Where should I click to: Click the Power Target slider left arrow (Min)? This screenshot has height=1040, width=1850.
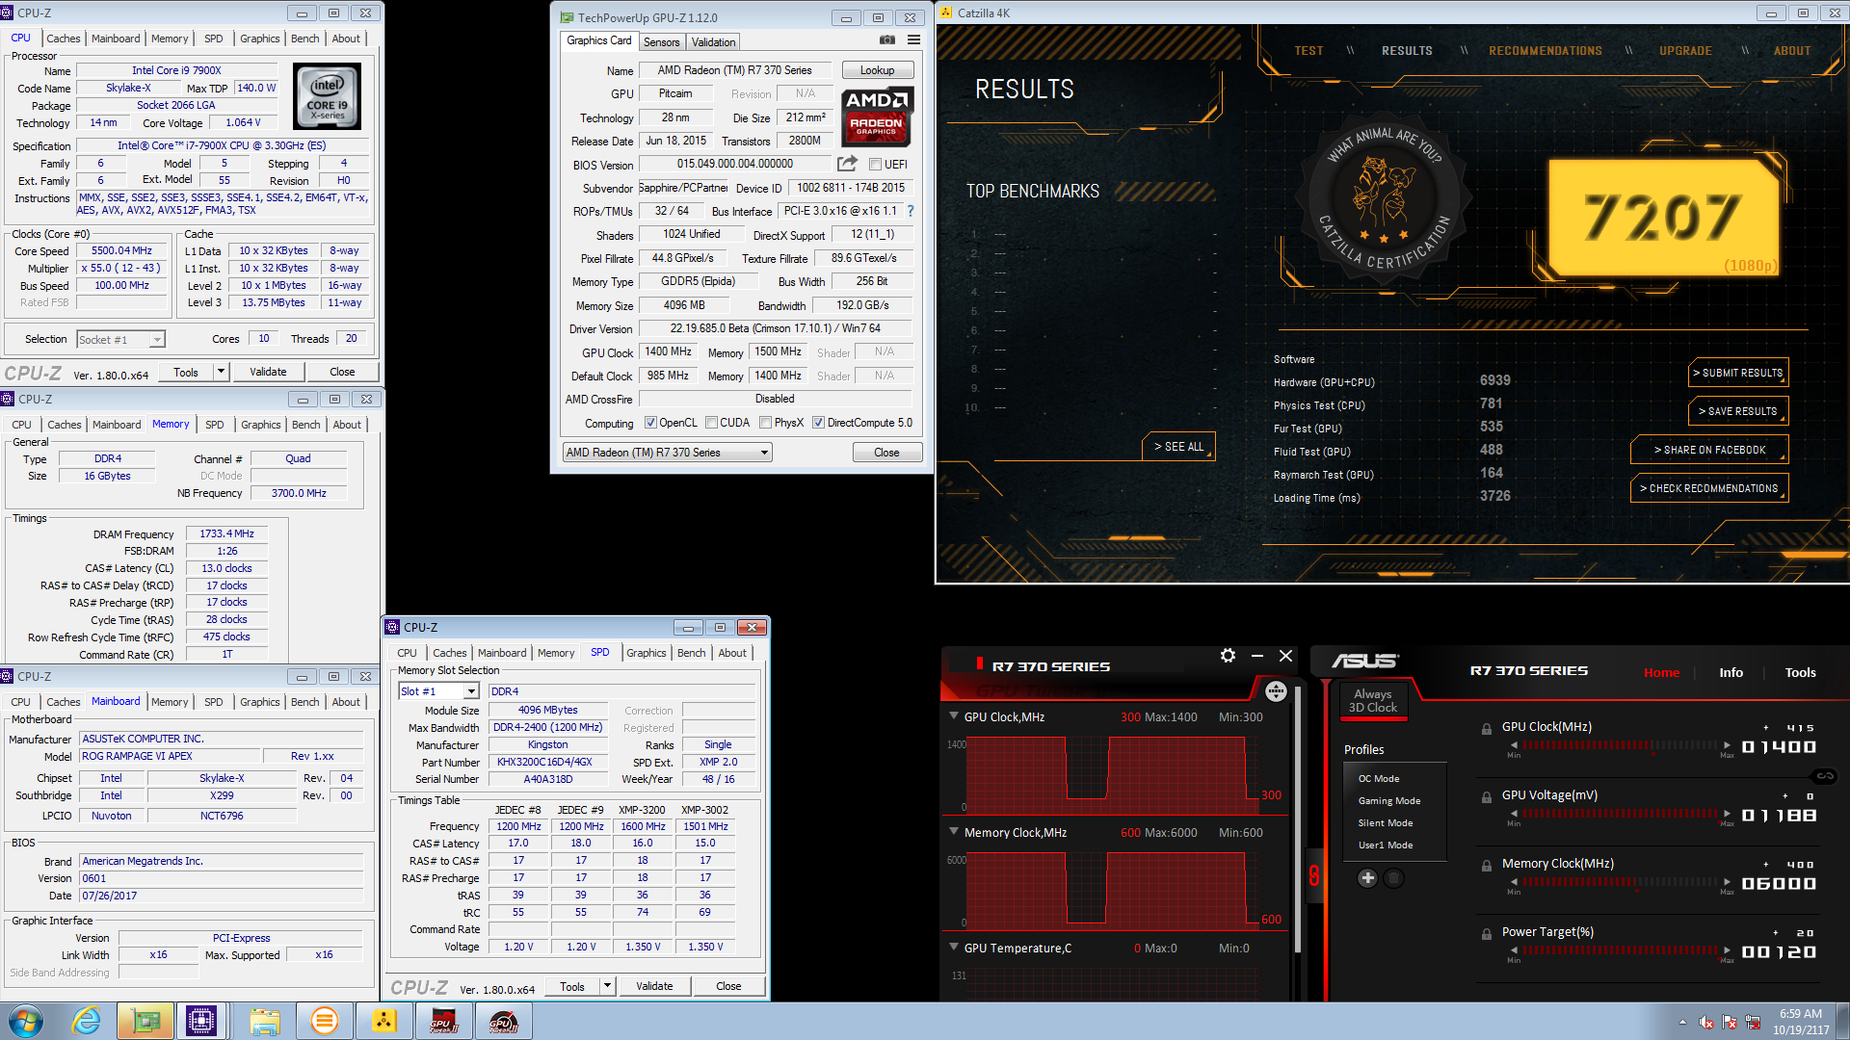tap(1514, 950)
